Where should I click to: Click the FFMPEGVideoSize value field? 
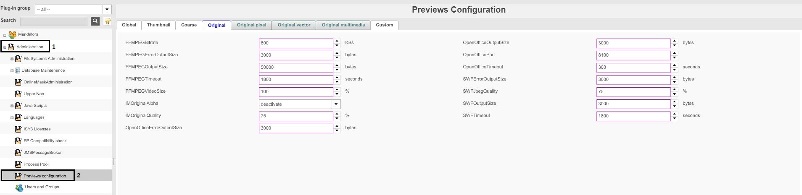tap(296, 92)
